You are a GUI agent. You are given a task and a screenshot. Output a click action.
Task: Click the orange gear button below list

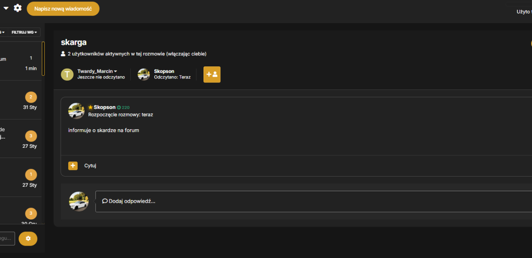pyautogui.click(x=28, y=239)
